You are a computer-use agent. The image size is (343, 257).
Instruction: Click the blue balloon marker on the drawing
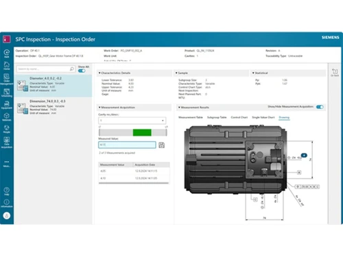304,156
